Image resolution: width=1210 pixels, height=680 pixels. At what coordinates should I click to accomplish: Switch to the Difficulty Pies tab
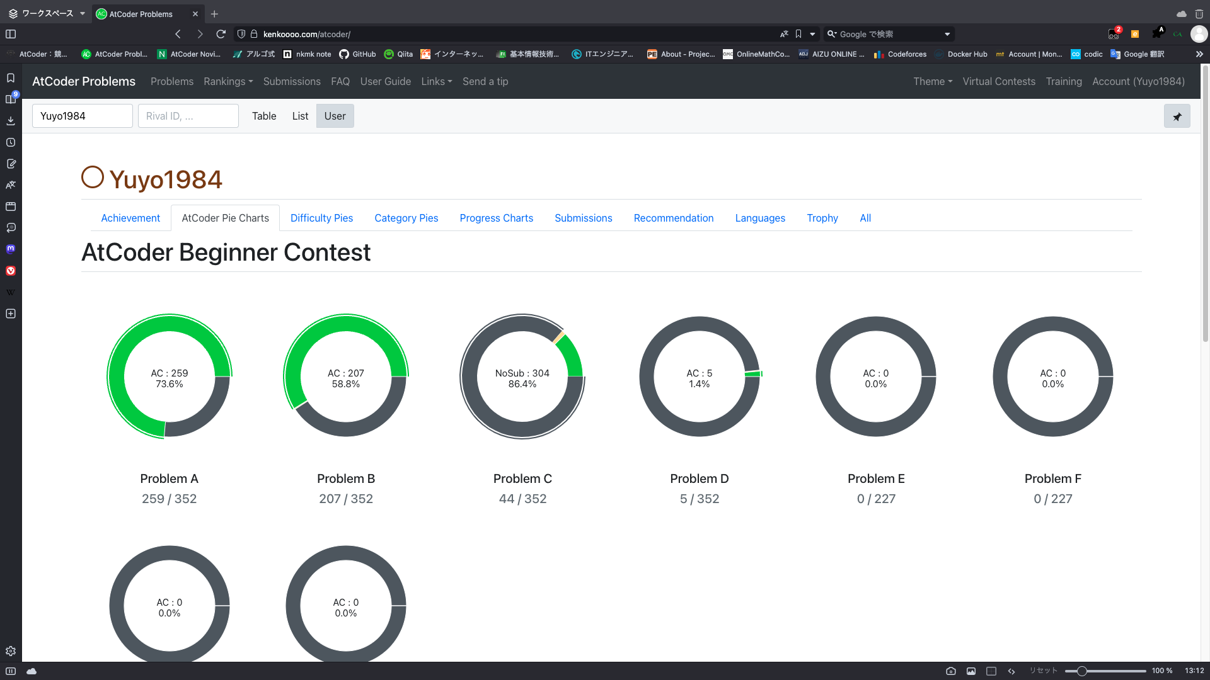tap(321, 218)
